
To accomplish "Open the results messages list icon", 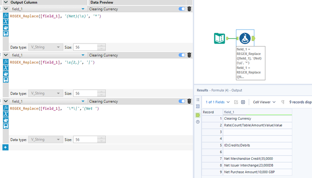I will pos(198,100).
